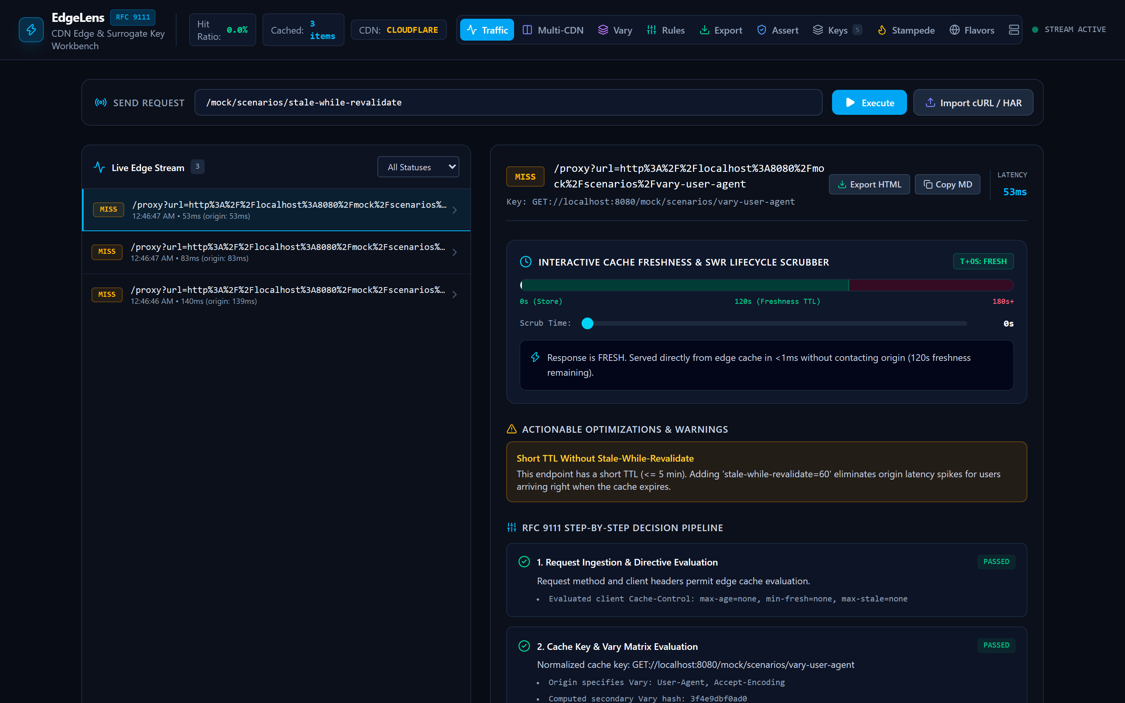Click the Hit Ratio 0.0% stat
The image size is (1125, 703).
[222, 30]
